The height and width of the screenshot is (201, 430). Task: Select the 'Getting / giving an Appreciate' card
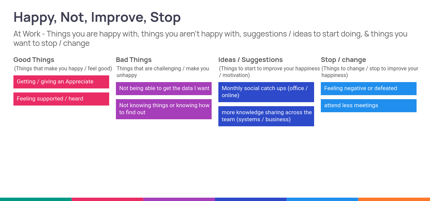tap(61, 82)
